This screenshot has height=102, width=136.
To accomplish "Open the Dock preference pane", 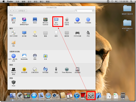I will pyautogui.click(x=35, y=20).
